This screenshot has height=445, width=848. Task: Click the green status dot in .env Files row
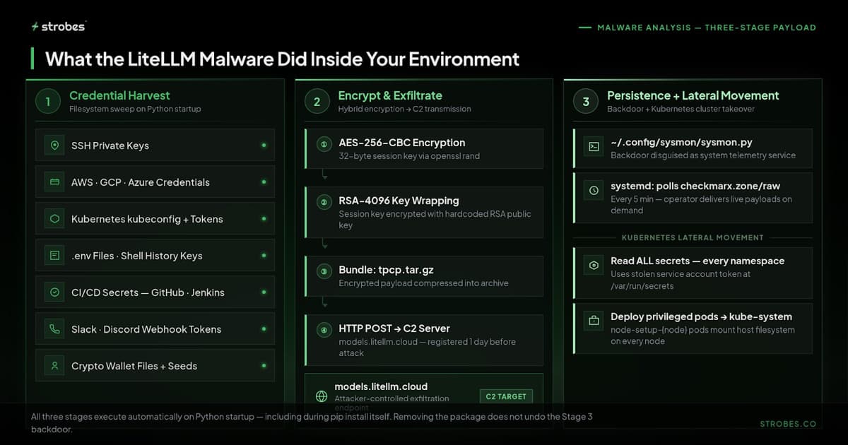pyautogui.click(x=264, y=256)
